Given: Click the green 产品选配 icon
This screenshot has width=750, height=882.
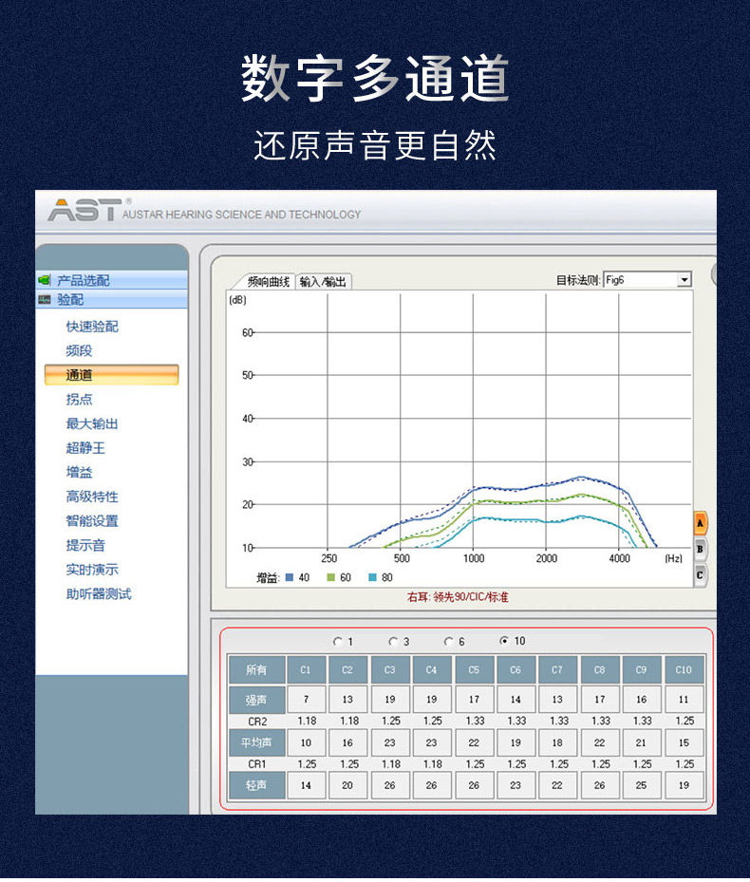Looking at the screenshot, I should click(x=44, y=280).
